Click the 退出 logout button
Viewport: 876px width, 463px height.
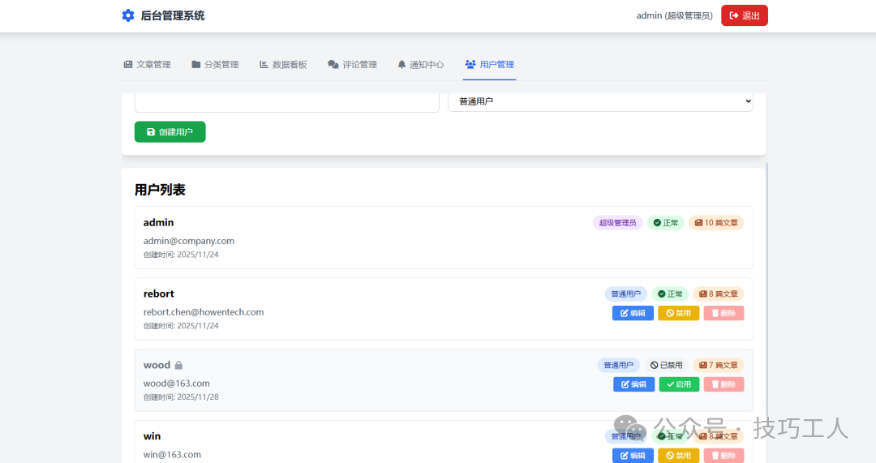pos(744,15)
